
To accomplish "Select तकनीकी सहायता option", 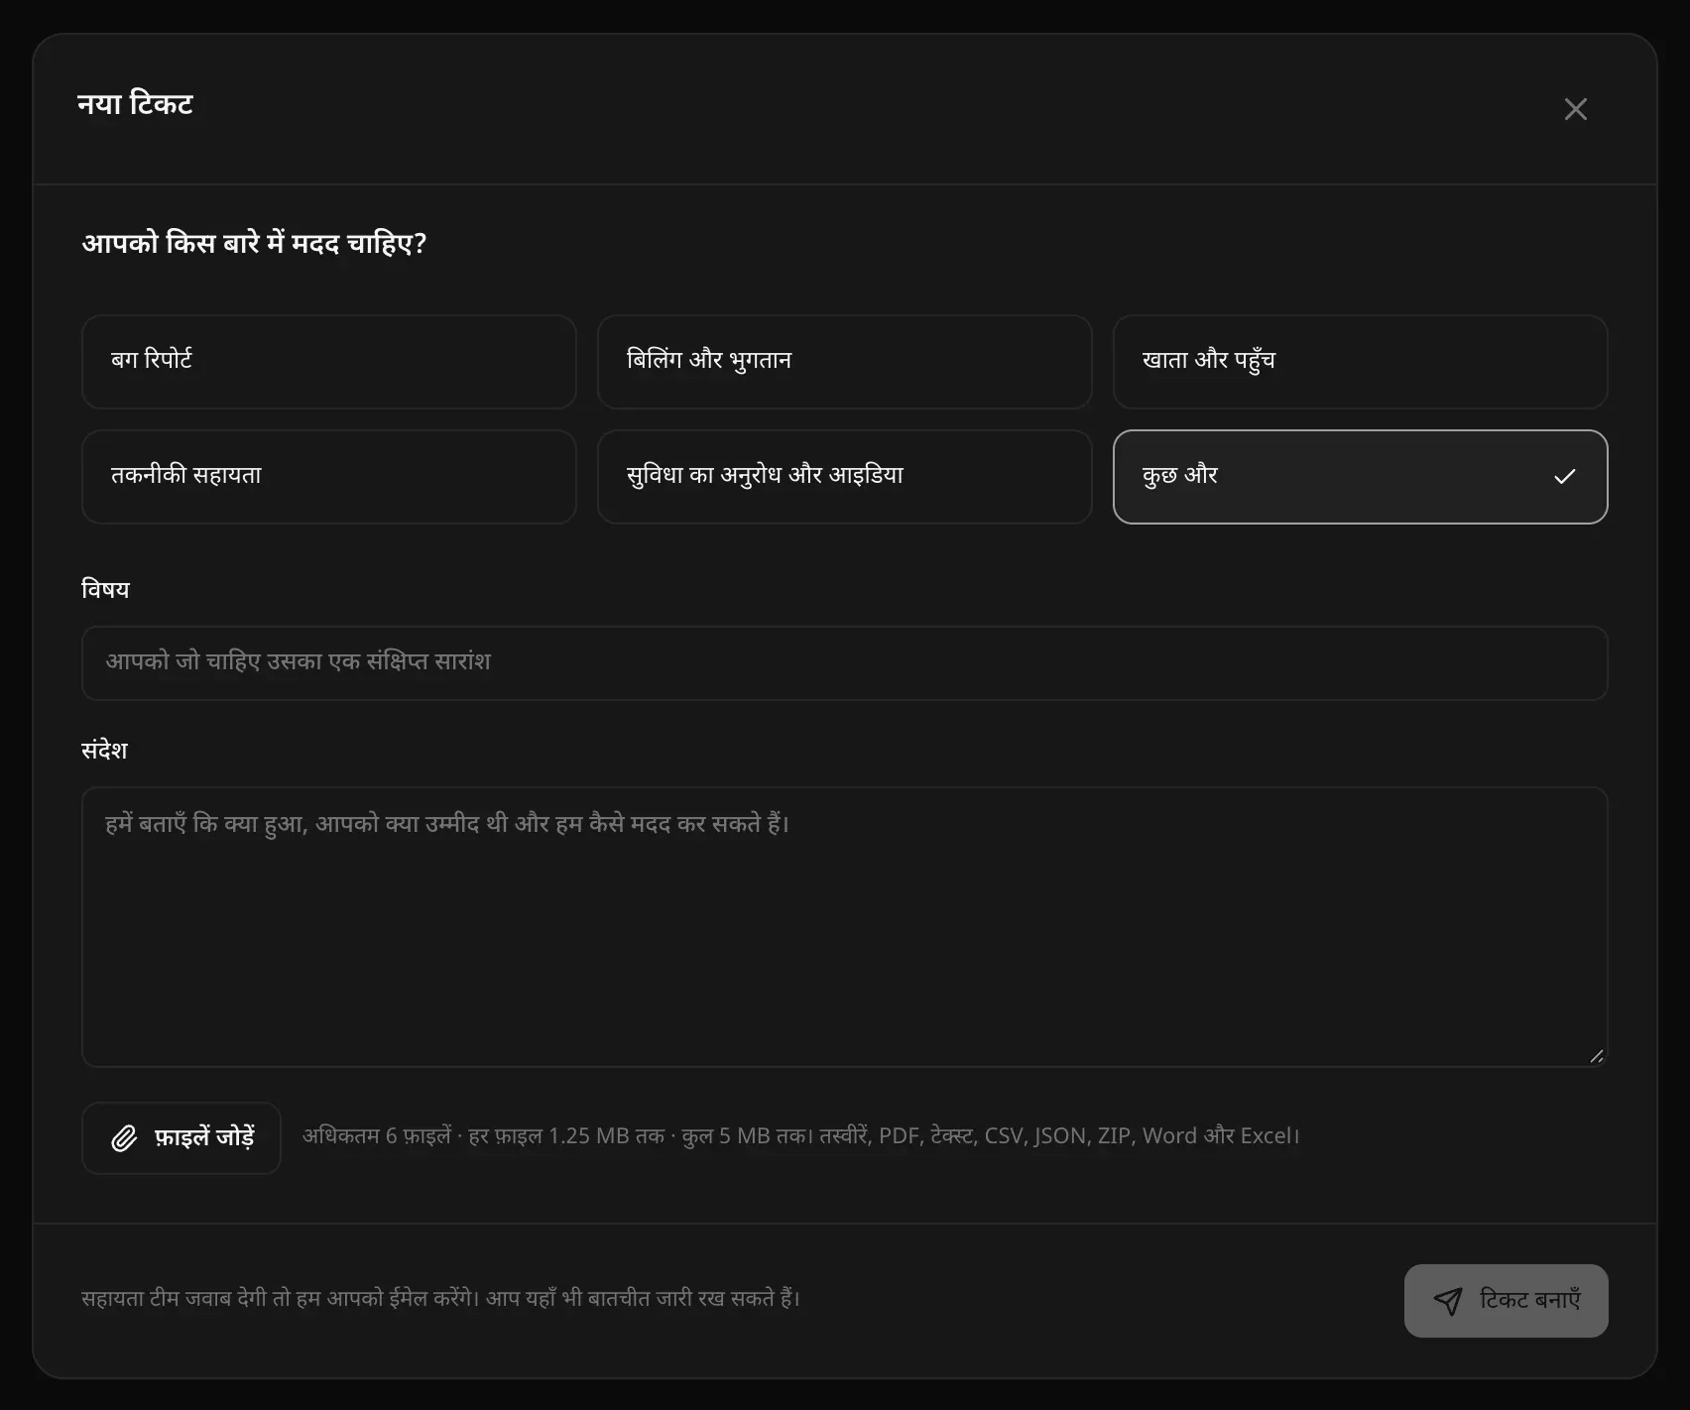I will (x=329, y=477).
